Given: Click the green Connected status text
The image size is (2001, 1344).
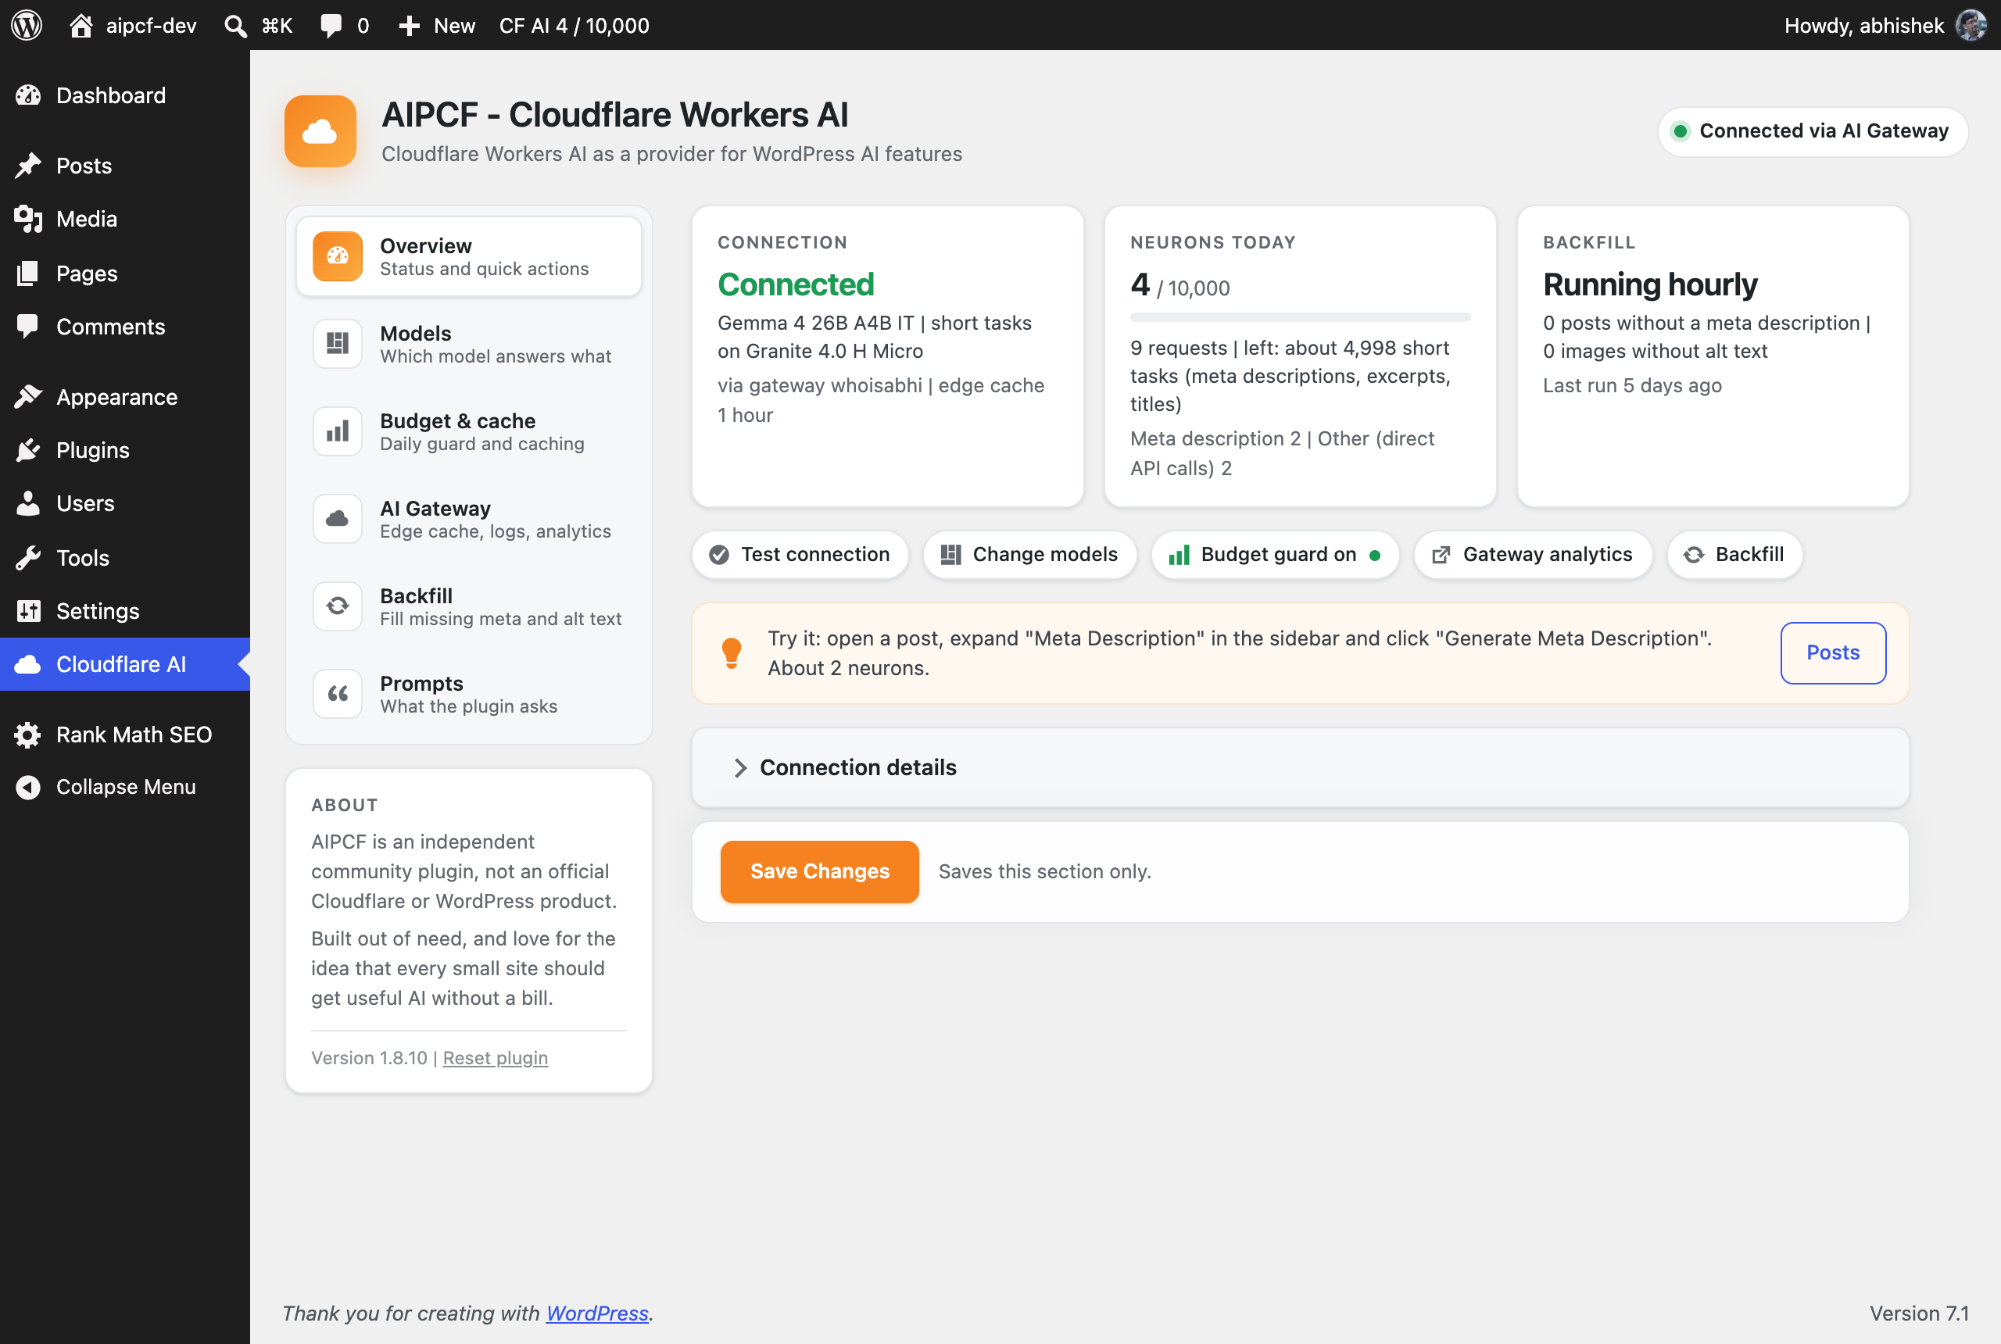Looking at the screenshot, I should pyautogui.click(x=796, y=284).
